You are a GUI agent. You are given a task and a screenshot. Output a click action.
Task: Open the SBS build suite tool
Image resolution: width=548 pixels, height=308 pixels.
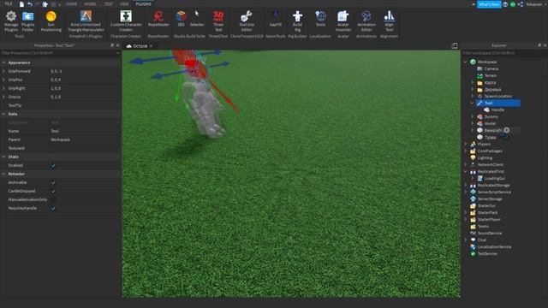point(181,19)
